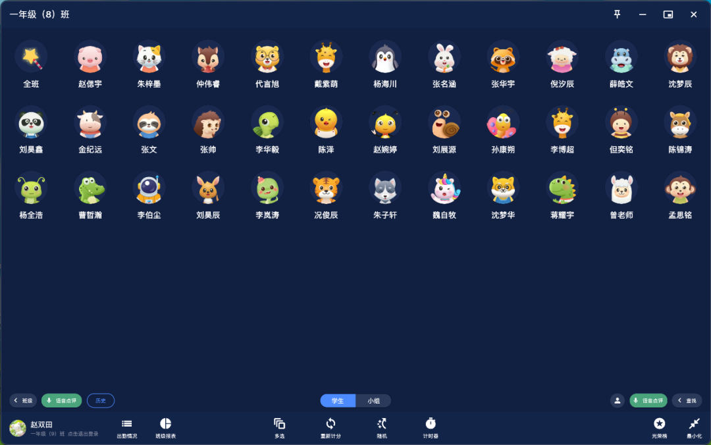Viewport: 711px width, 445px height.
Task: Click the person icon beside 语音点评
Action: click(x=618, y=400)
